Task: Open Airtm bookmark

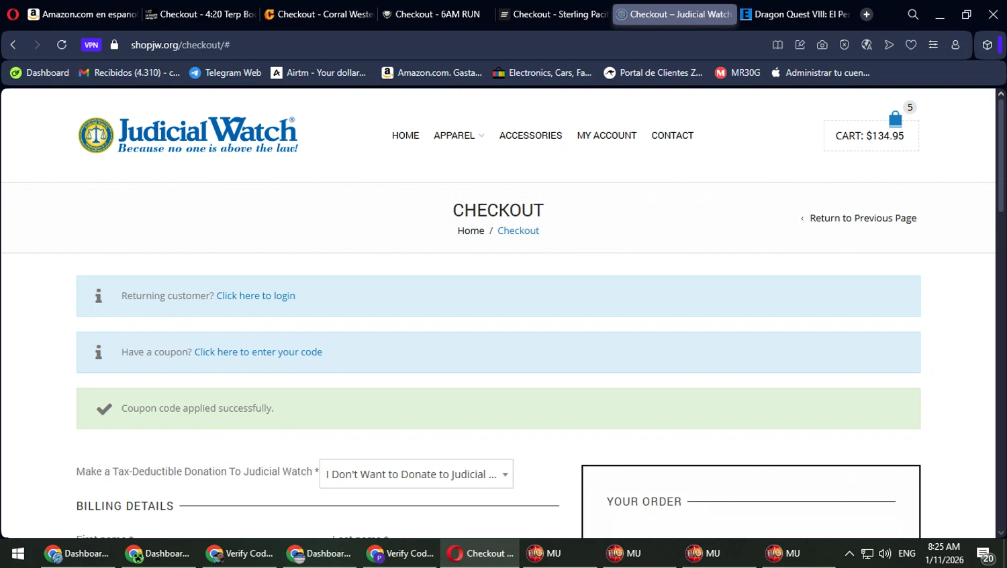Action: (318, 72)
